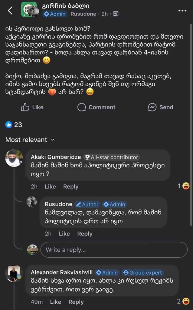Like Alexander Rakviashvili's comment
The width and height of the screenshot is (193, 310).
(56, 302)
